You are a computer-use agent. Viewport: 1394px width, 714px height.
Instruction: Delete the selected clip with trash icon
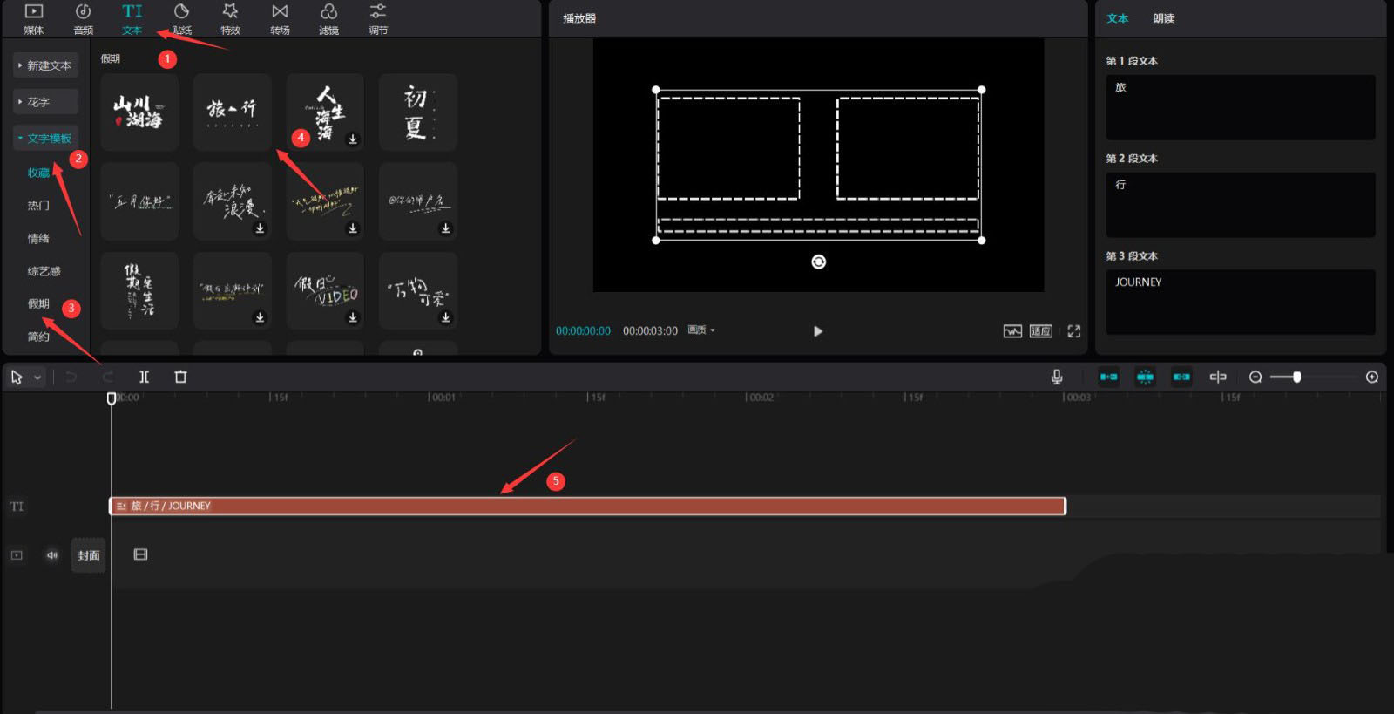[180, 377]
